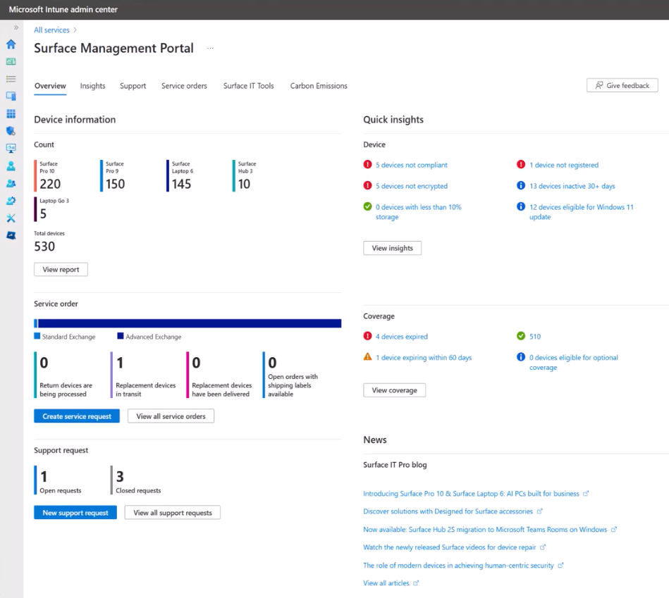The image size is (669, 598).
Task: Open the Apps grid icon
Action: [10, 113]
